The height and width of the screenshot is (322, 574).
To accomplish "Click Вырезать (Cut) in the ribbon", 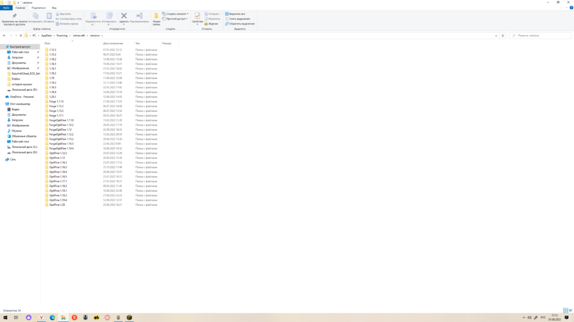I will click(x=63, y=14).
